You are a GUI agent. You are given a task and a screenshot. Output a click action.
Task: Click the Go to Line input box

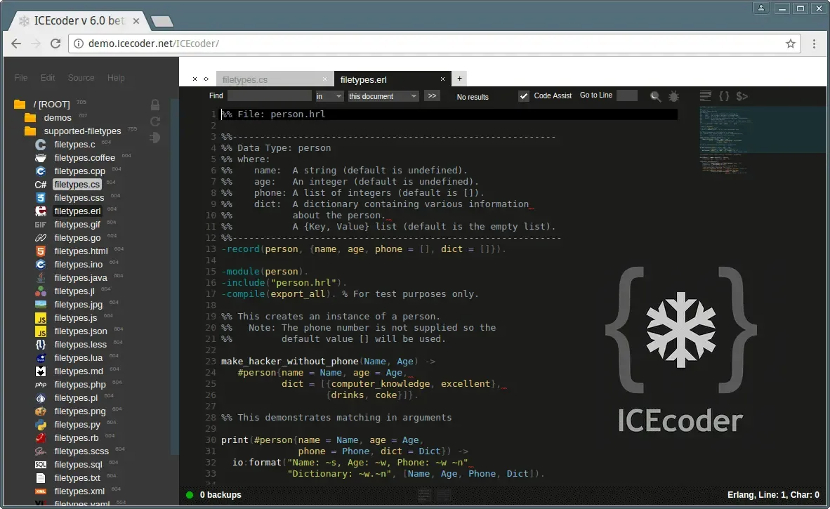pos(627,95)
